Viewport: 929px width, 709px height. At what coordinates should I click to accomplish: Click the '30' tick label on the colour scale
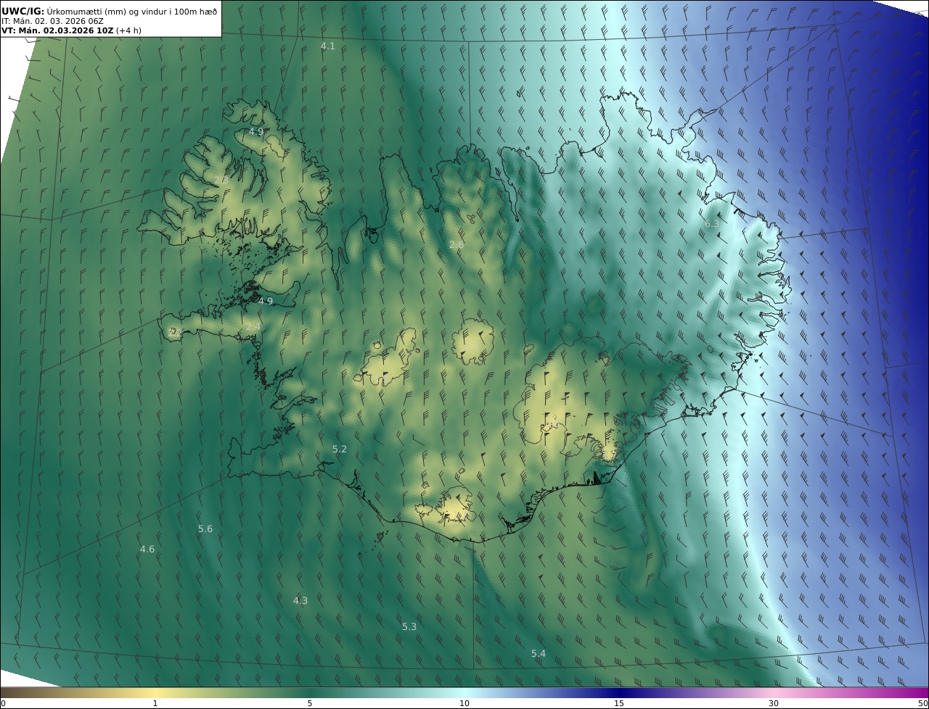[774, 703]
